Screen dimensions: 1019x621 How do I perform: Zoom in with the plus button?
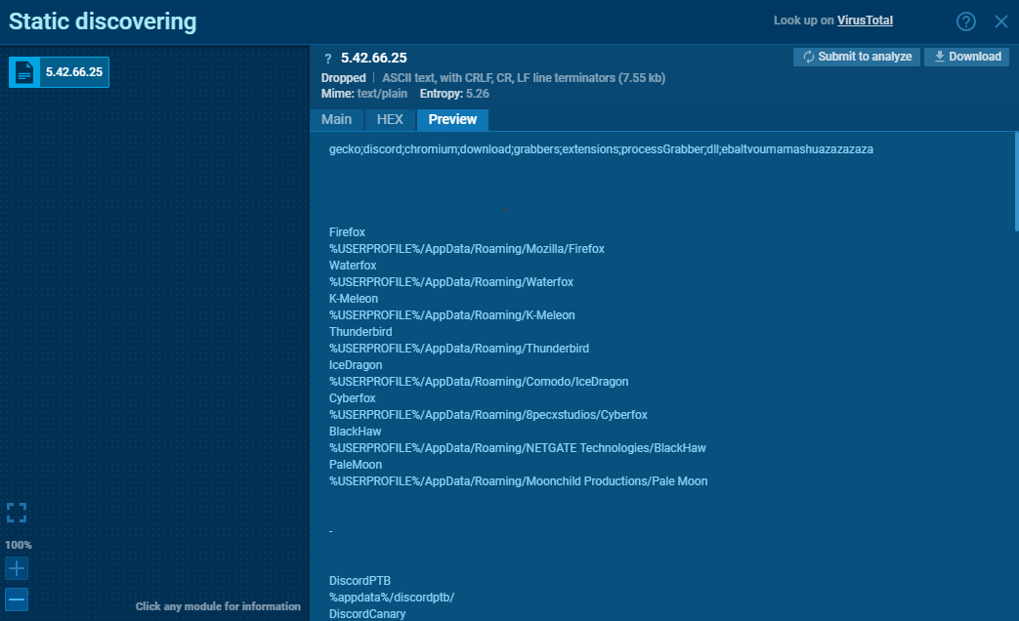(x=17, y=568)
